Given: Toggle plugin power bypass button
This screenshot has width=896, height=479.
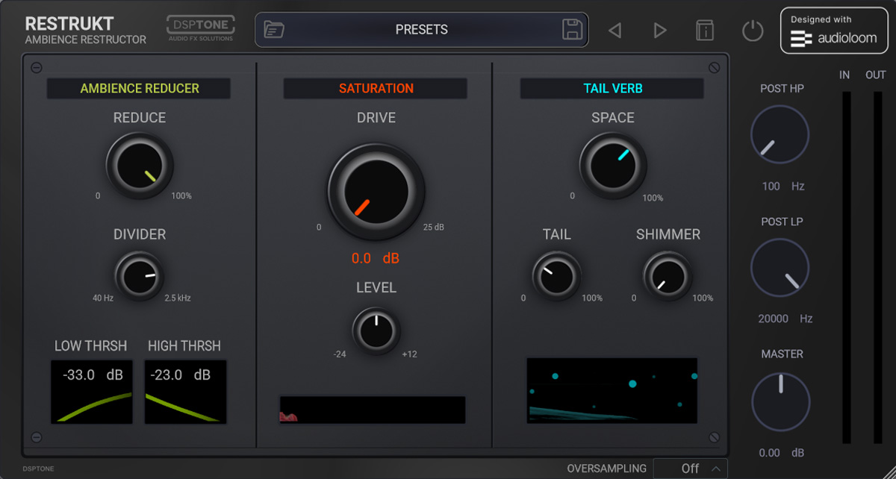Looking at the screenshot, I should coord(753,31).
